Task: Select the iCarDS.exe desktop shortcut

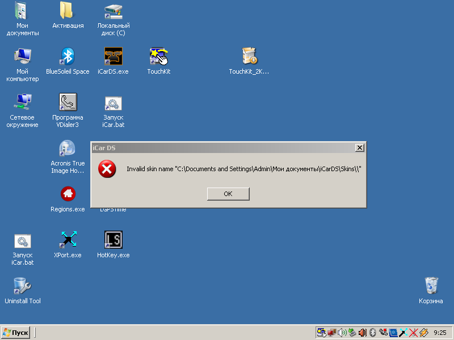Action: (113, 61)
